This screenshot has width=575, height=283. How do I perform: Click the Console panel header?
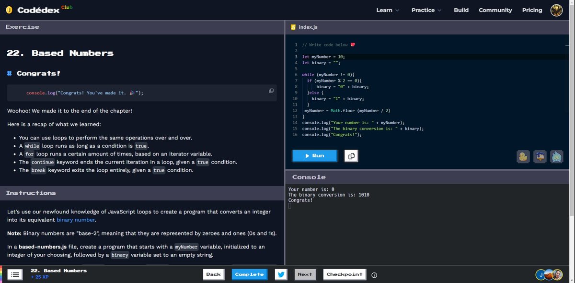[x=426, y=177]
